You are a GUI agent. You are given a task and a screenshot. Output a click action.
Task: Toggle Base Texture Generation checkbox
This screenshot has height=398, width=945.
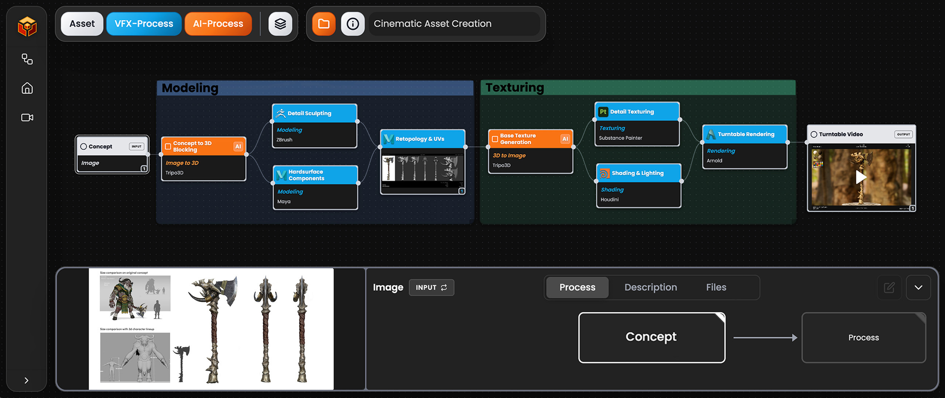[x=495, y=139]
